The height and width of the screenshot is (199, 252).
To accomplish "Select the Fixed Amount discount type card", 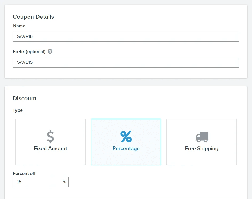I will (50, 142).
